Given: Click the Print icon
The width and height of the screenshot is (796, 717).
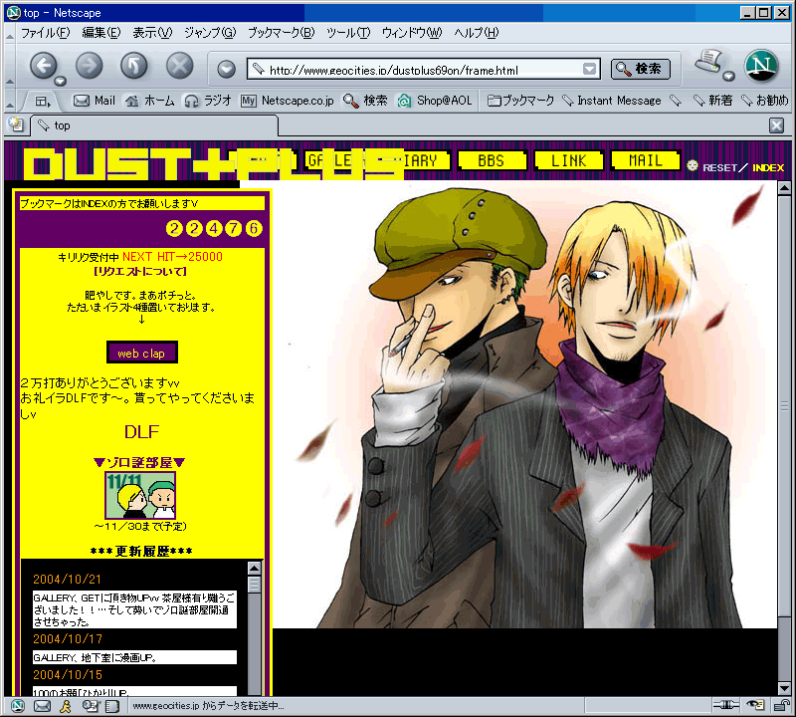Looking at the screenshot, I should tap(708, 62).
